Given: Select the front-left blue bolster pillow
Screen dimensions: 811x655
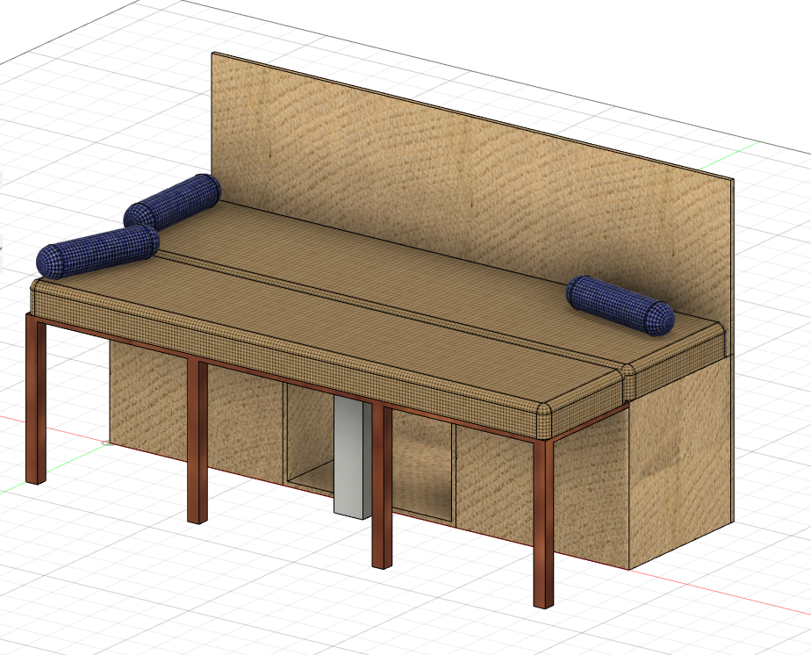Looking at the screenshot, I should coord(97,249).
